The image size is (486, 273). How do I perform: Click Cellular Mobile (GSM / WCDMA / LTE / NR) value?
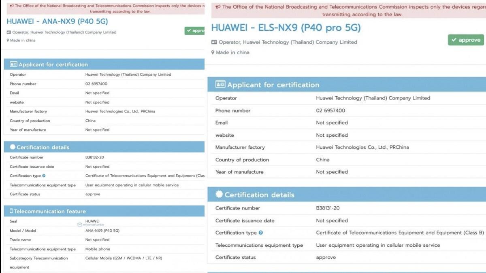point(124,258)
